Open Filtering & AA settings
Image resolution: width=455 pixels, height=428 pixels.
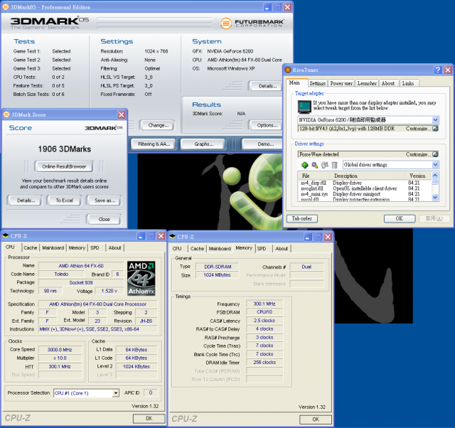click(154, 144)
